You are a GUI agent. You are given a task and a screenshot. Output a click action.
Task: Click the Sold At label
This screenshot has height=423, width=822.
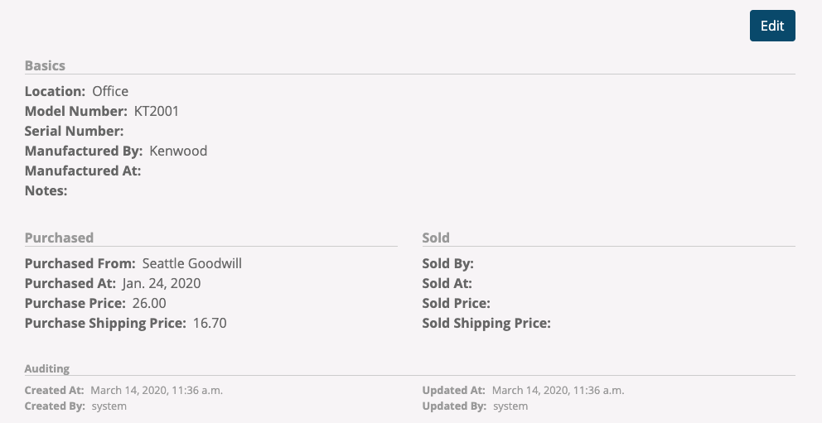point(447,283)
